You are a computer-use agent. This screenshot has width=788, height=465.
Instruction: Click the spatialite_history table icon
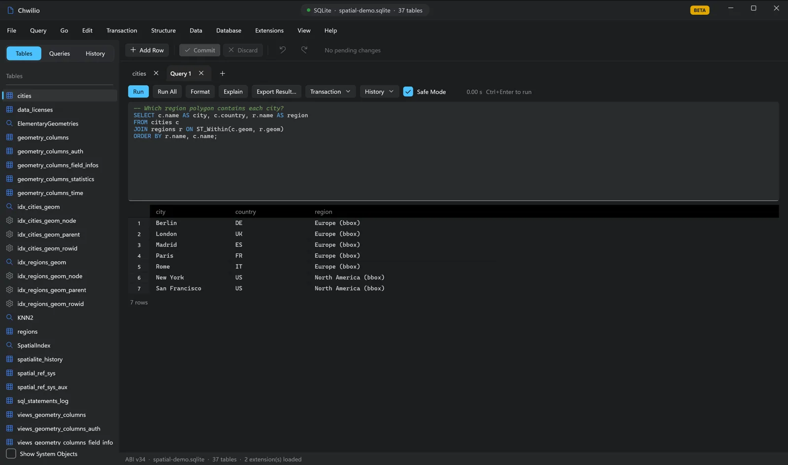9,359
